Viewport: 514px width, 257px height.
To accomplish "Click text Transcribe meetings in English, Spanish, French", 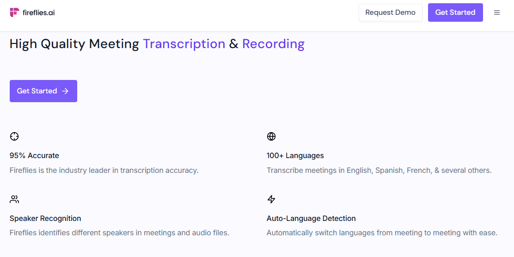I will 379,171.
